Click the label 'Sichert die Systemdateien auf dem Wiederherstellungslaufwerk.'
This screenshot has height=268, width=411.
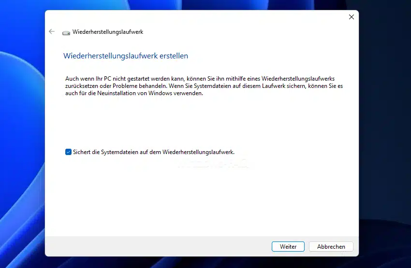(154, 152)
